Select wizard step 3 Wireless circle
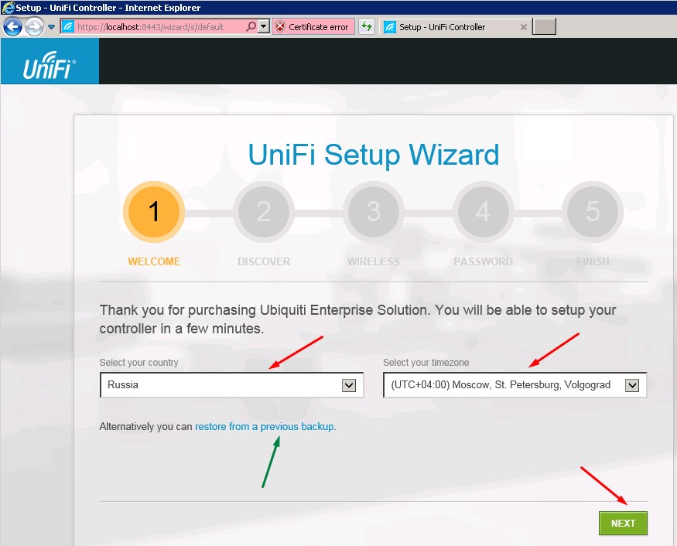This screenshot has width=677, height=546. click(374, 211)
